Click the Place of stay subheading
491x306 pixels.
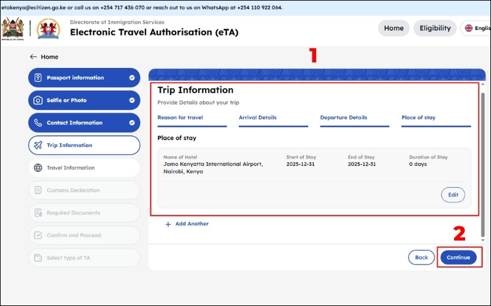pyautogui.click(x=177, y=138)
